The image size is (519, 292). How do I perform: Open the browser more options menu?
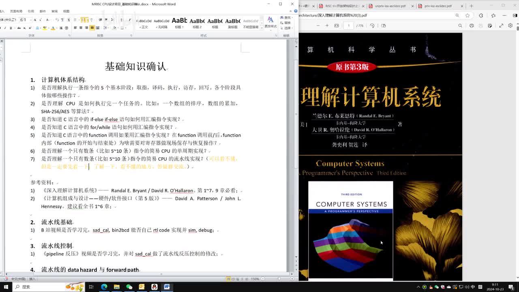pyautogui.click(x=504, y=15)
